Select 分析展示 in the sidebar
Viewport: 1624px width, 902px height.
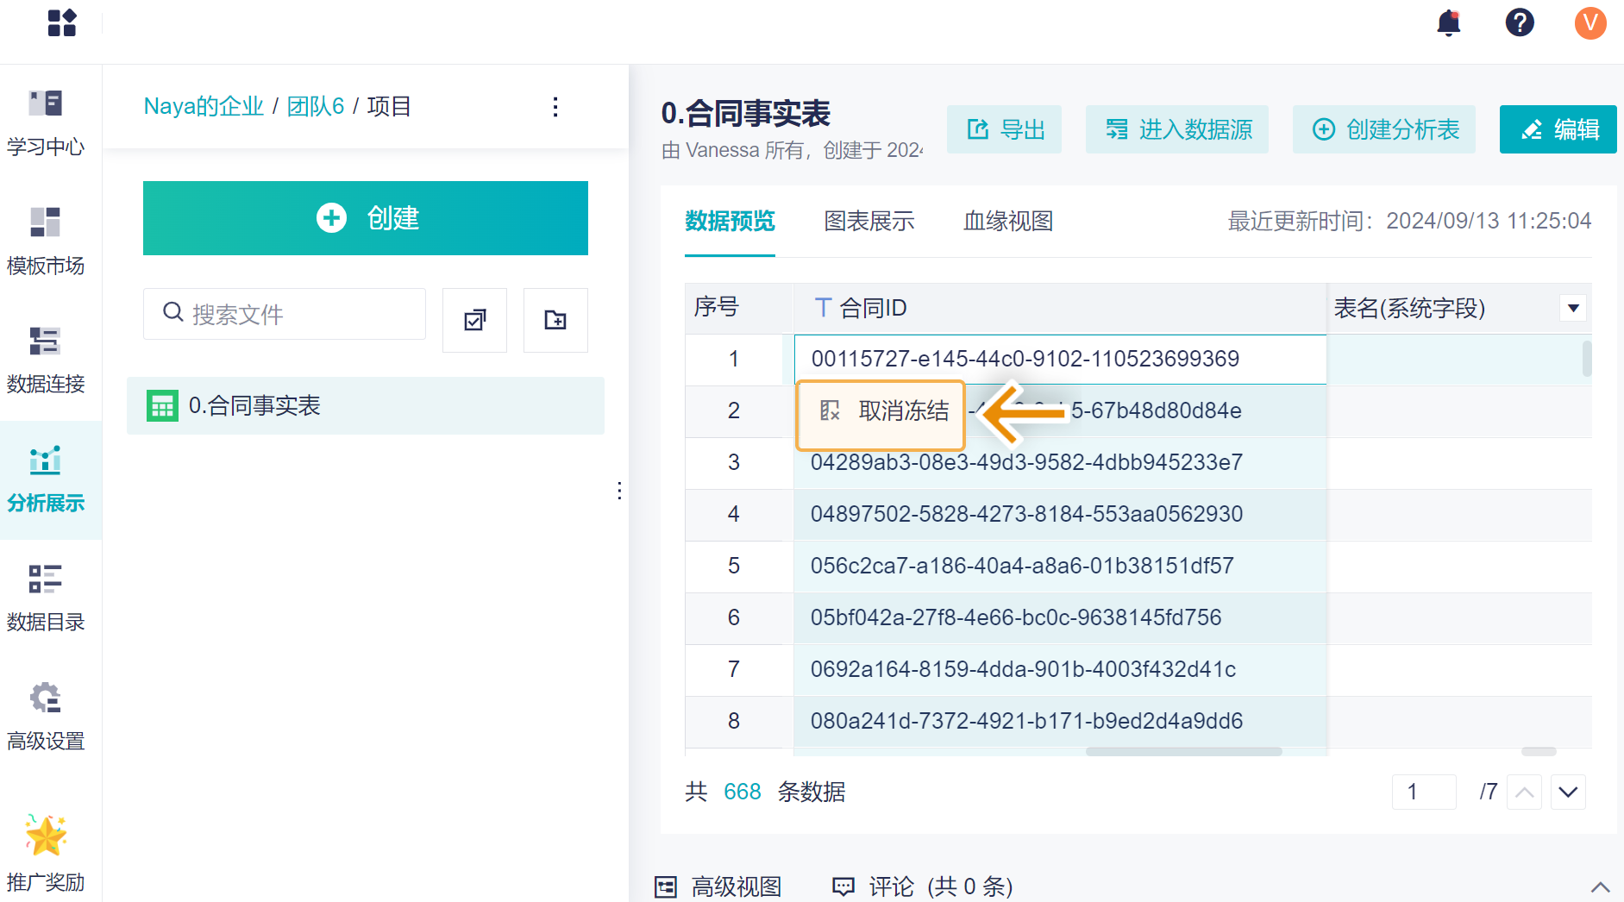46,480
